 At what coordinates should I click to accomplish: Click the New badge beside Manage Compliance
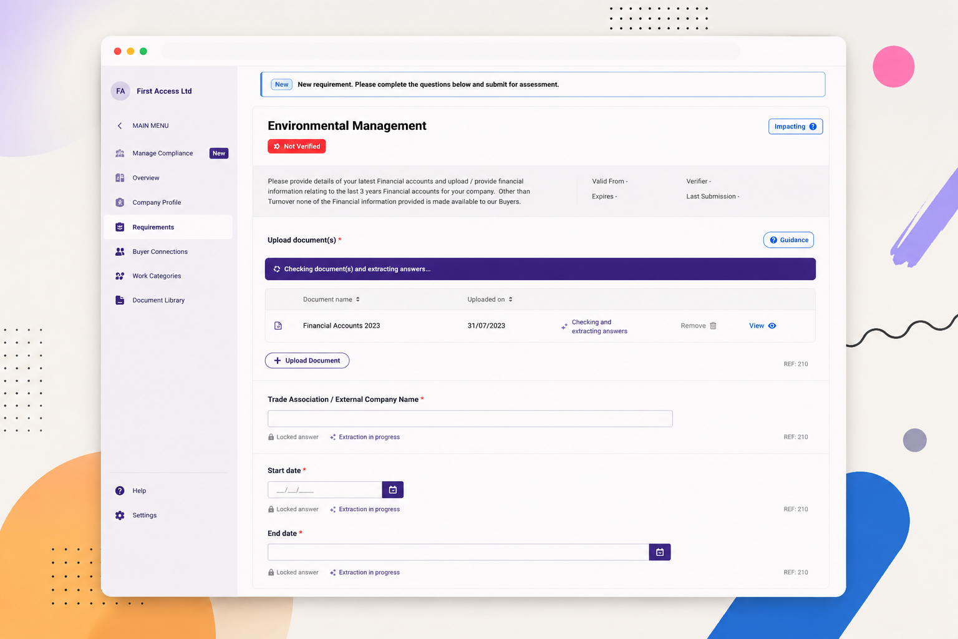(x=219, y=154)
